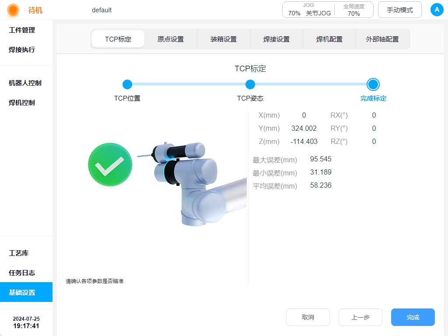Open the 全局速度 70% setting
Screen dimensions: 448x336
(x=353, y=10)
